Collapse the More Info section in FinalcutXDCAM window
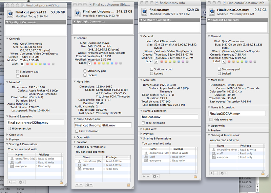Image resolution: width=271 pixels, height=193 pixels. pyautogui.click(x=208, y=80)
